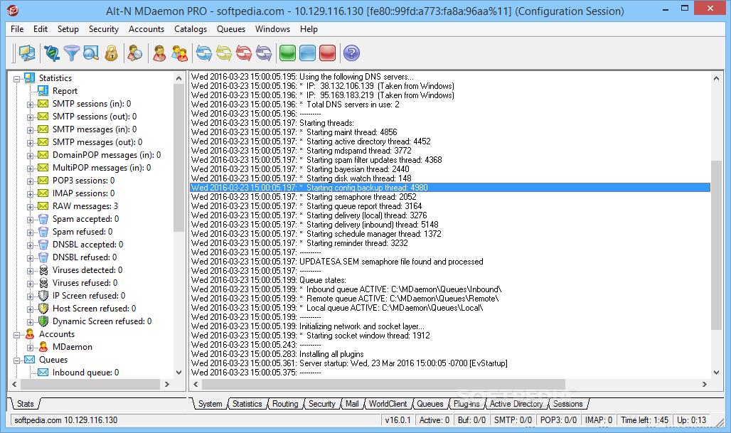Click the server settings computer toolbar icon

coord(27,53)
